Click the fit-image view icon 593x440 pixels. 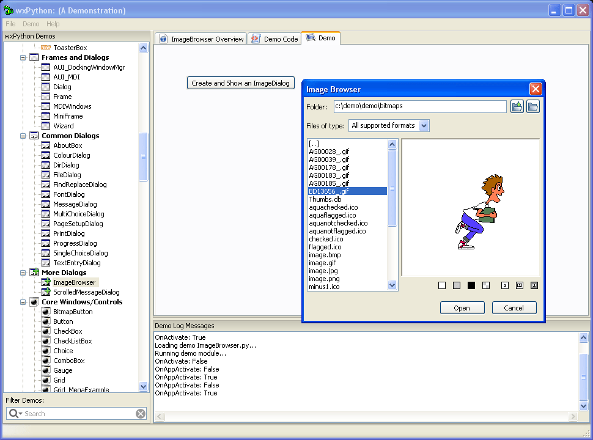519,285
